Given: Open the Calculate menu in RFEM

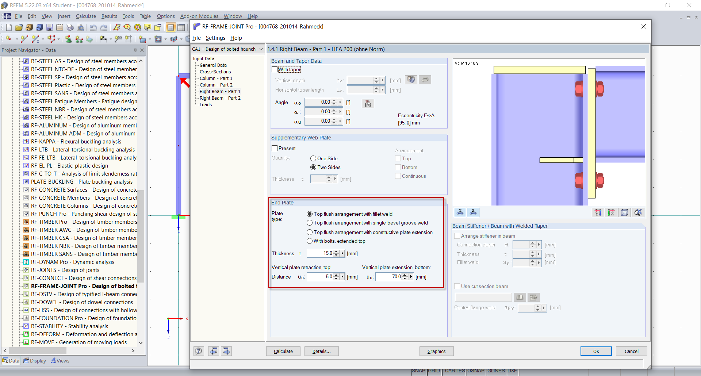Looking at the screenshot, I should coord(86,16).
